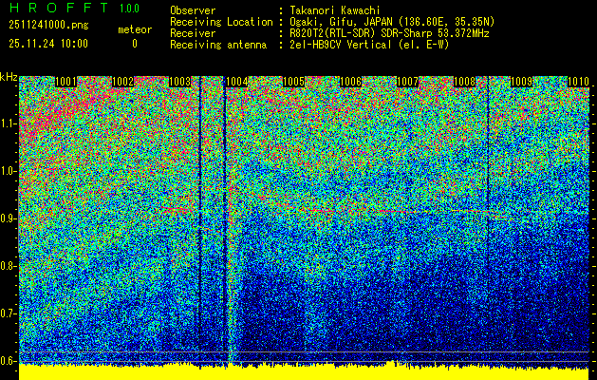The image size is (597, 380).
Task: Click the observer name Takanori Kawachi
Action: (335, 10)
